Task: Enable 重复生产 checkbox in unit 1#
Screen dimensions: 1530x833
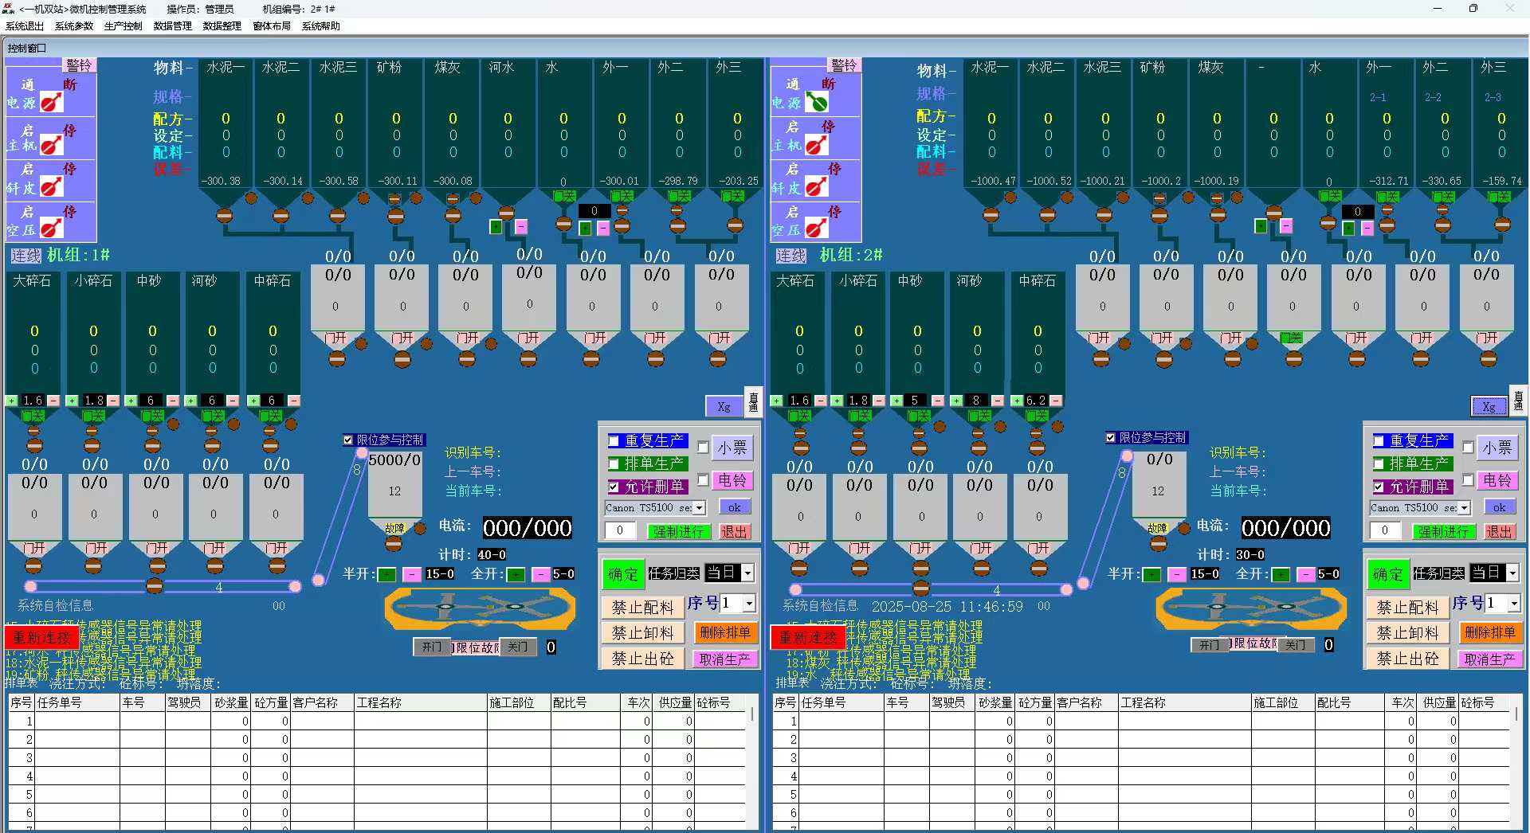Action: coord(614,440)
